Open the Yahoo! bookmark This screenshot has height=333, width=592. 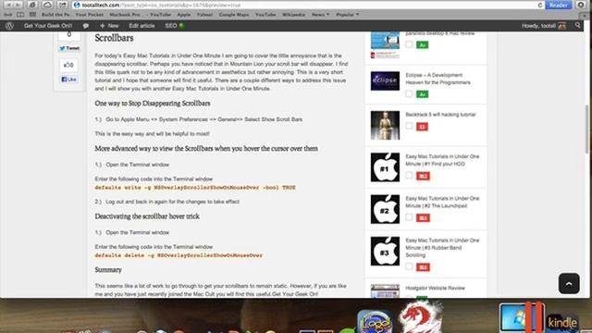[x=204, y=15]
